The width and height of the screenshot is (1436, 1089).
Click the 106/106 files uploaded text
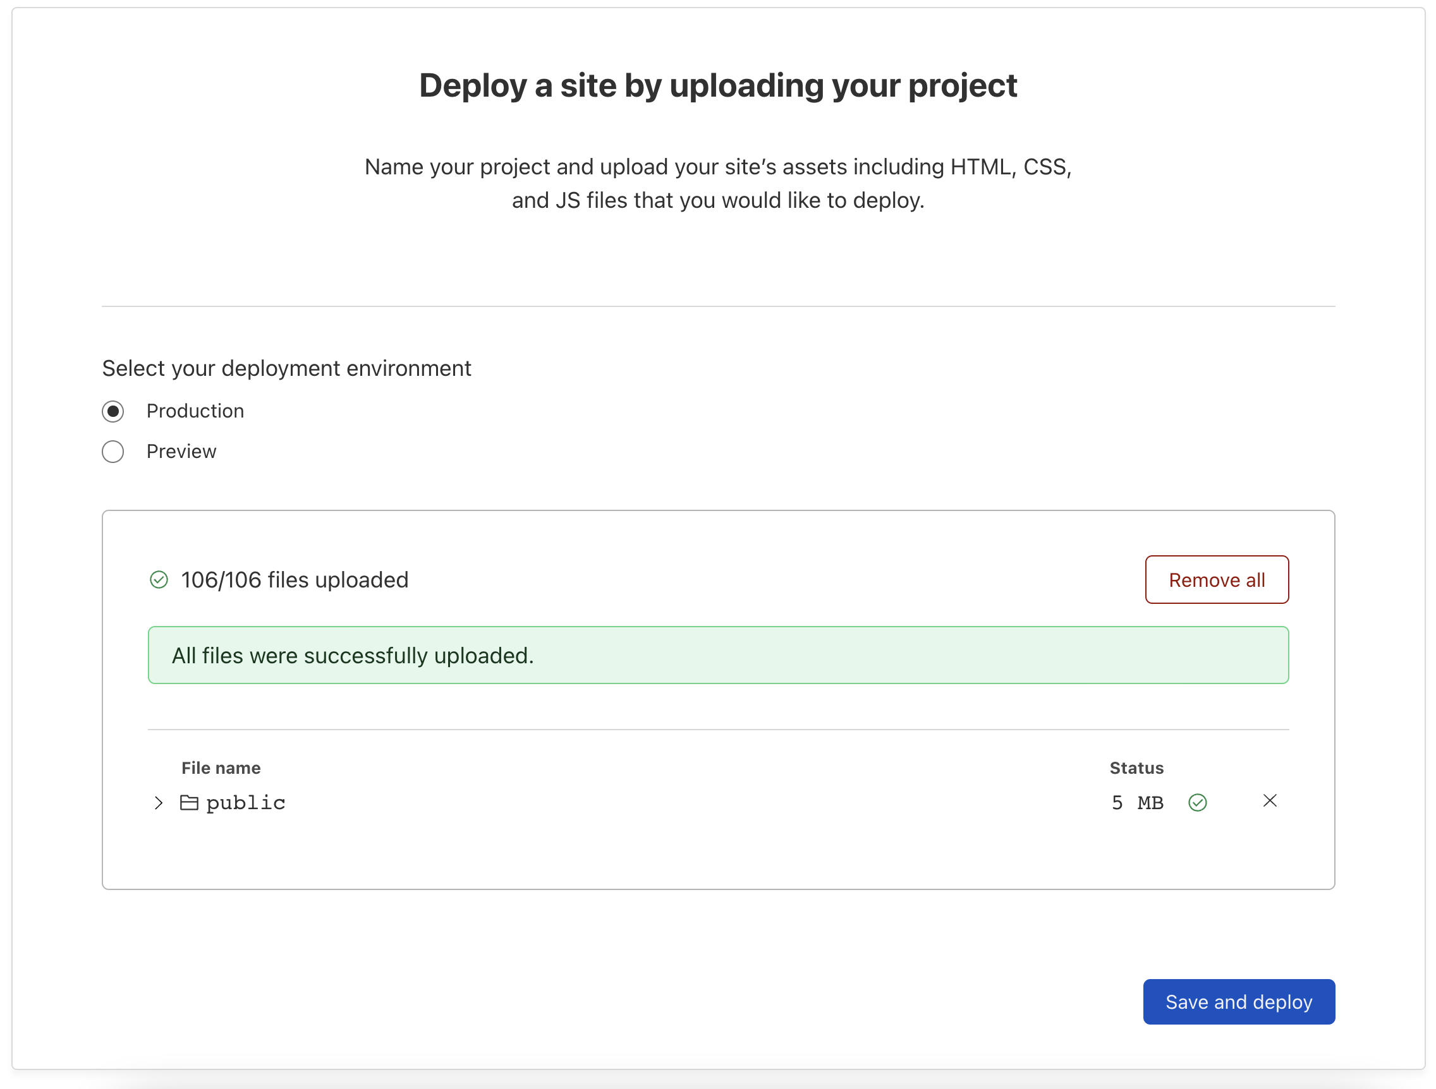click(x=294, y=579)
